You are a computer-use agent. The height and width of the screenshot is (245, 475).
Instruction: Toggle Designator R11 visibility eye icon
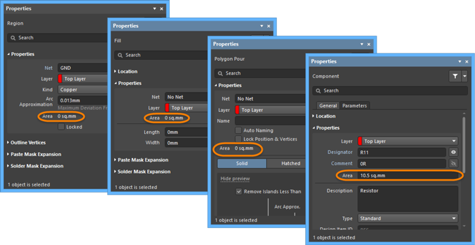[452, 152]
